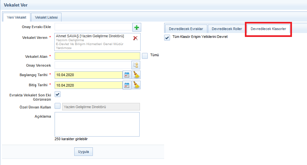Click into the Vekalet Alan field
Screen dimensions: 307x165
pyautogui.click(x=97, y=56)
